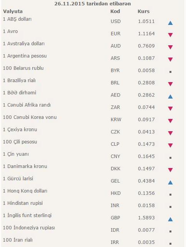Click the blue up arrow beside AED

(x=170, y=96)
